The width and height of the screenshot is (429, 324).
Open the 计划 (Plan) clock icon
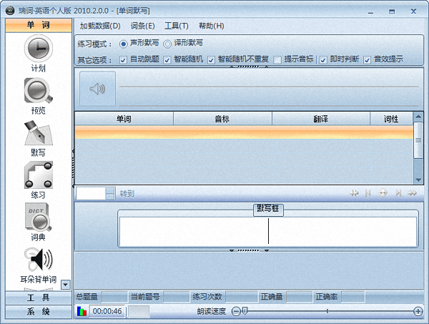pyautogui.click(x=38, y=49)
